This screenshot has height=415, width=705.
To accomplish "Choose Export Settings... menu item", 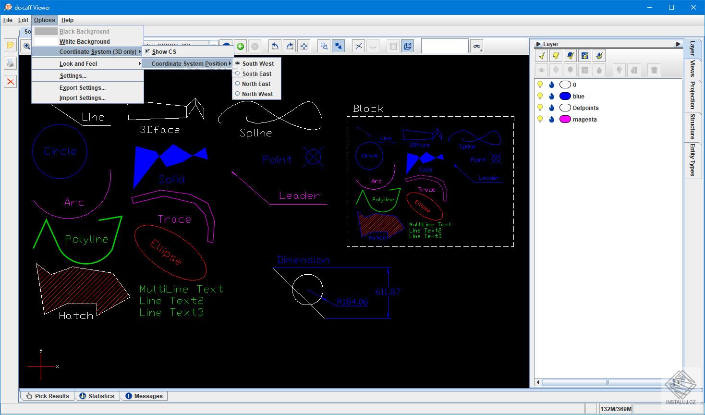I will (x=87, y=88).
